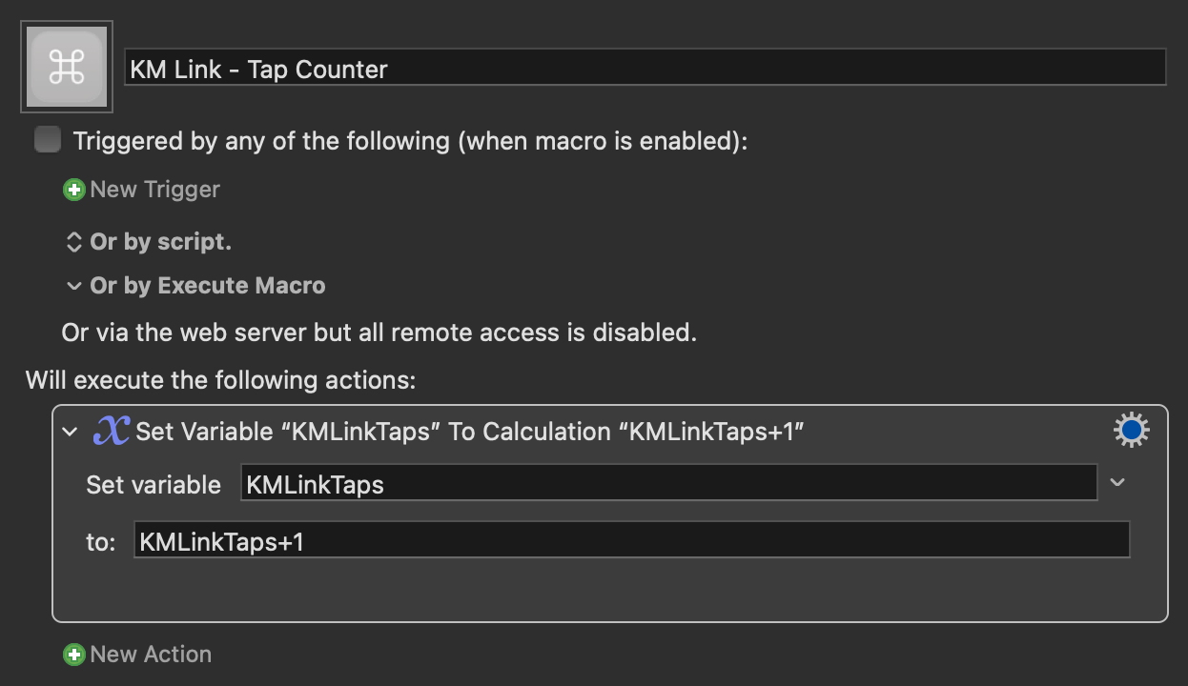The image size is (1188, 686).
Task: Click the 'Or by Execute Macro' text
Action: (x=208, y=286)
